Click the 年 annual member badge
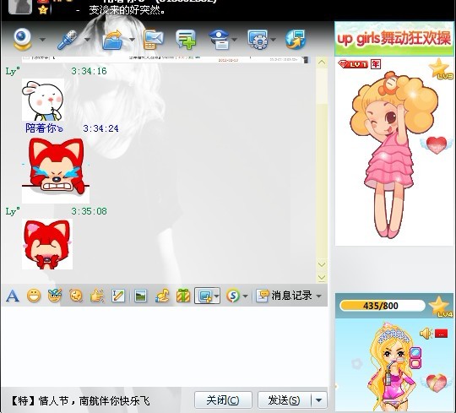 [x=376, y=64]
